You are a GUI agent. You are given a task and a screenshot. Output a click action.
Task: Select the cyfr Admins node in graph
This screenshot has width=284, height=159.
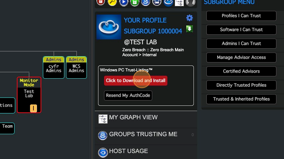[x=53, y=67]
